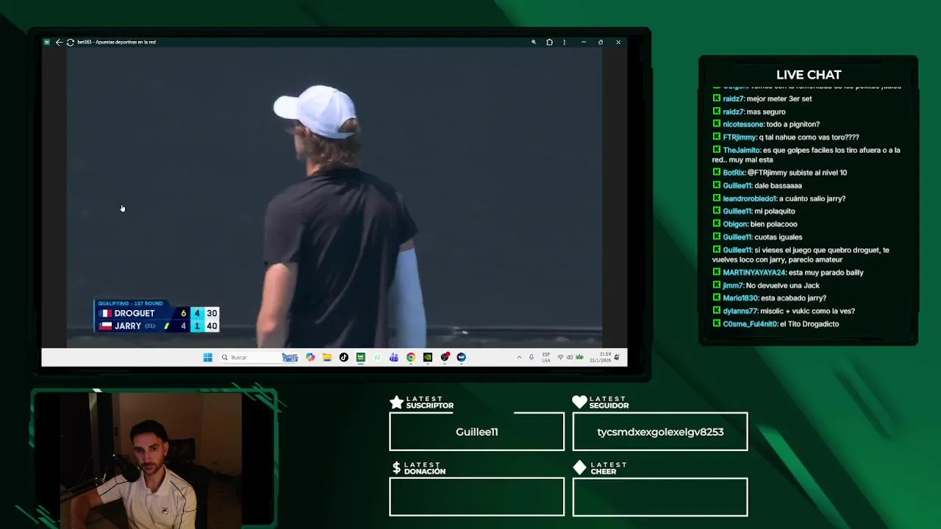
Task: Click jimm7's chat username
Action: click(733, 285)
